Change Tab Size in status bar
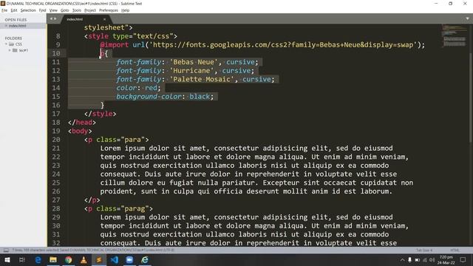The image size is (473, 266). (424, 250)
